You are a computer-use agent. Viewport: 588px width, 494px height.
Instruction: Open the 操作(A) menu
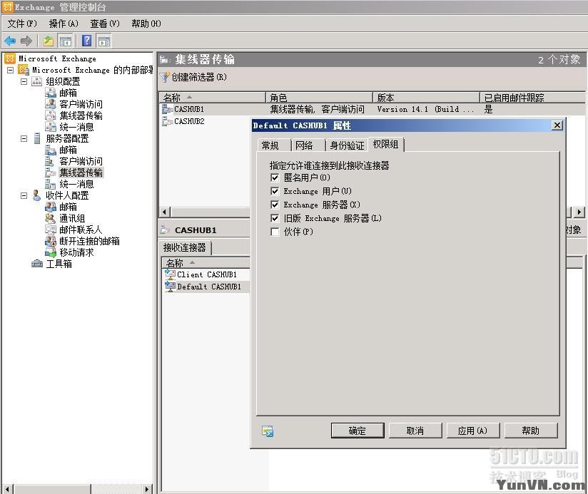pyautogui.click(x=64, y=24)
